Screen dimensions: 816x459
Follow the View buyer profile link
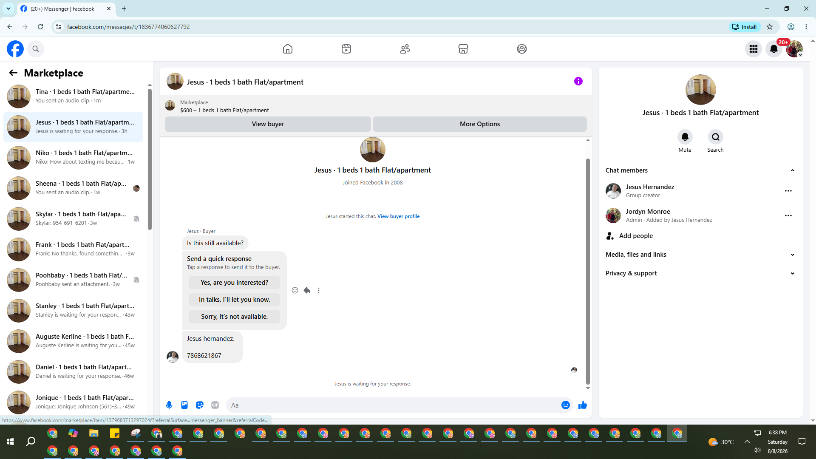coord(398,216)
